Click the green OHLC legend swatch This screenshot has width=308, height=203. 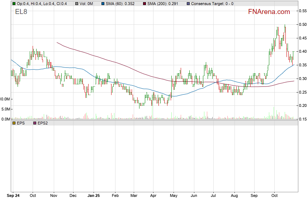pyautogui.click(x=14, y=4)
